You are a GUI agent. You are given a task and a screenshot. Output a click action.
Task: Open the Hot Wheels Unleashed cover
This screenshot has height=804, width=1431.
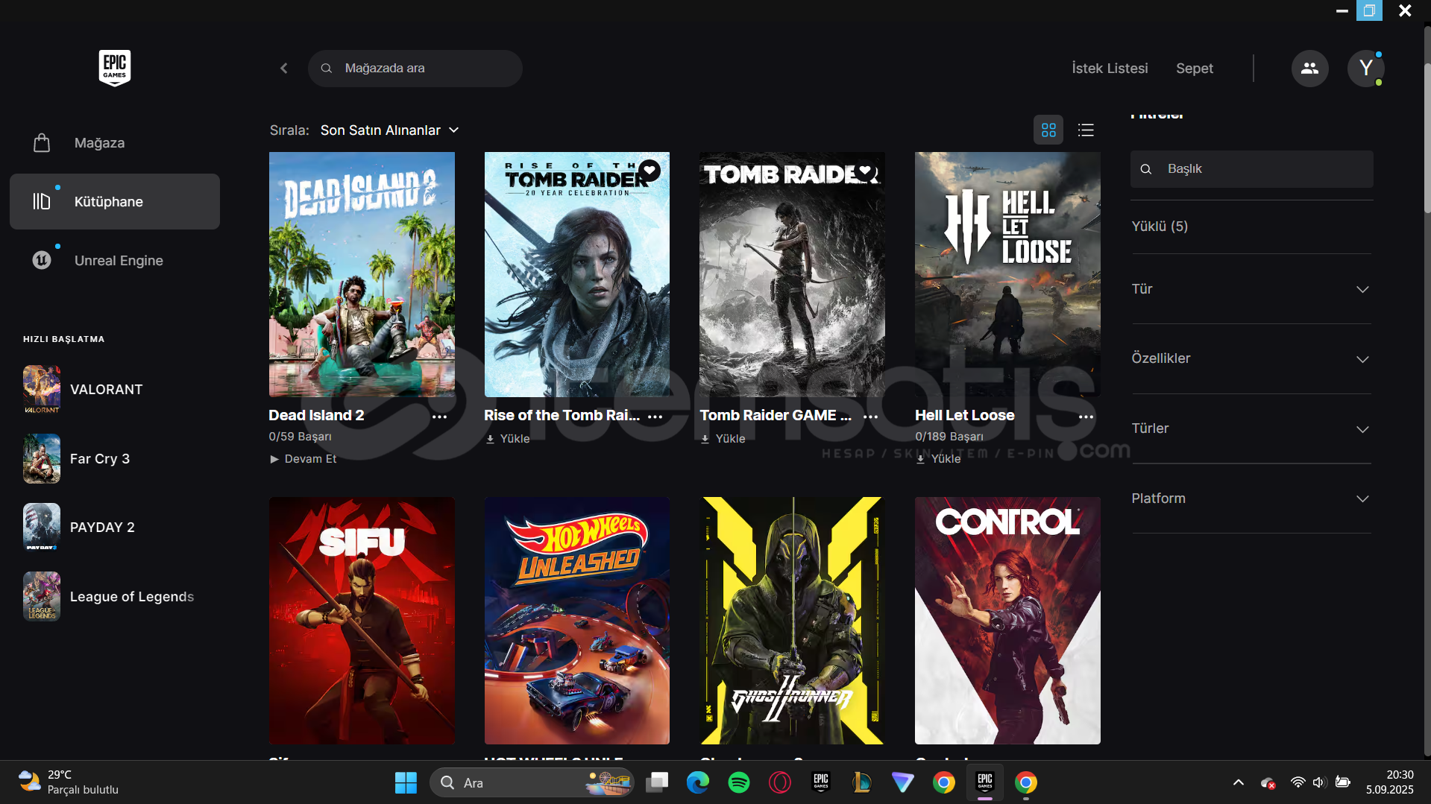click(577, 621)
